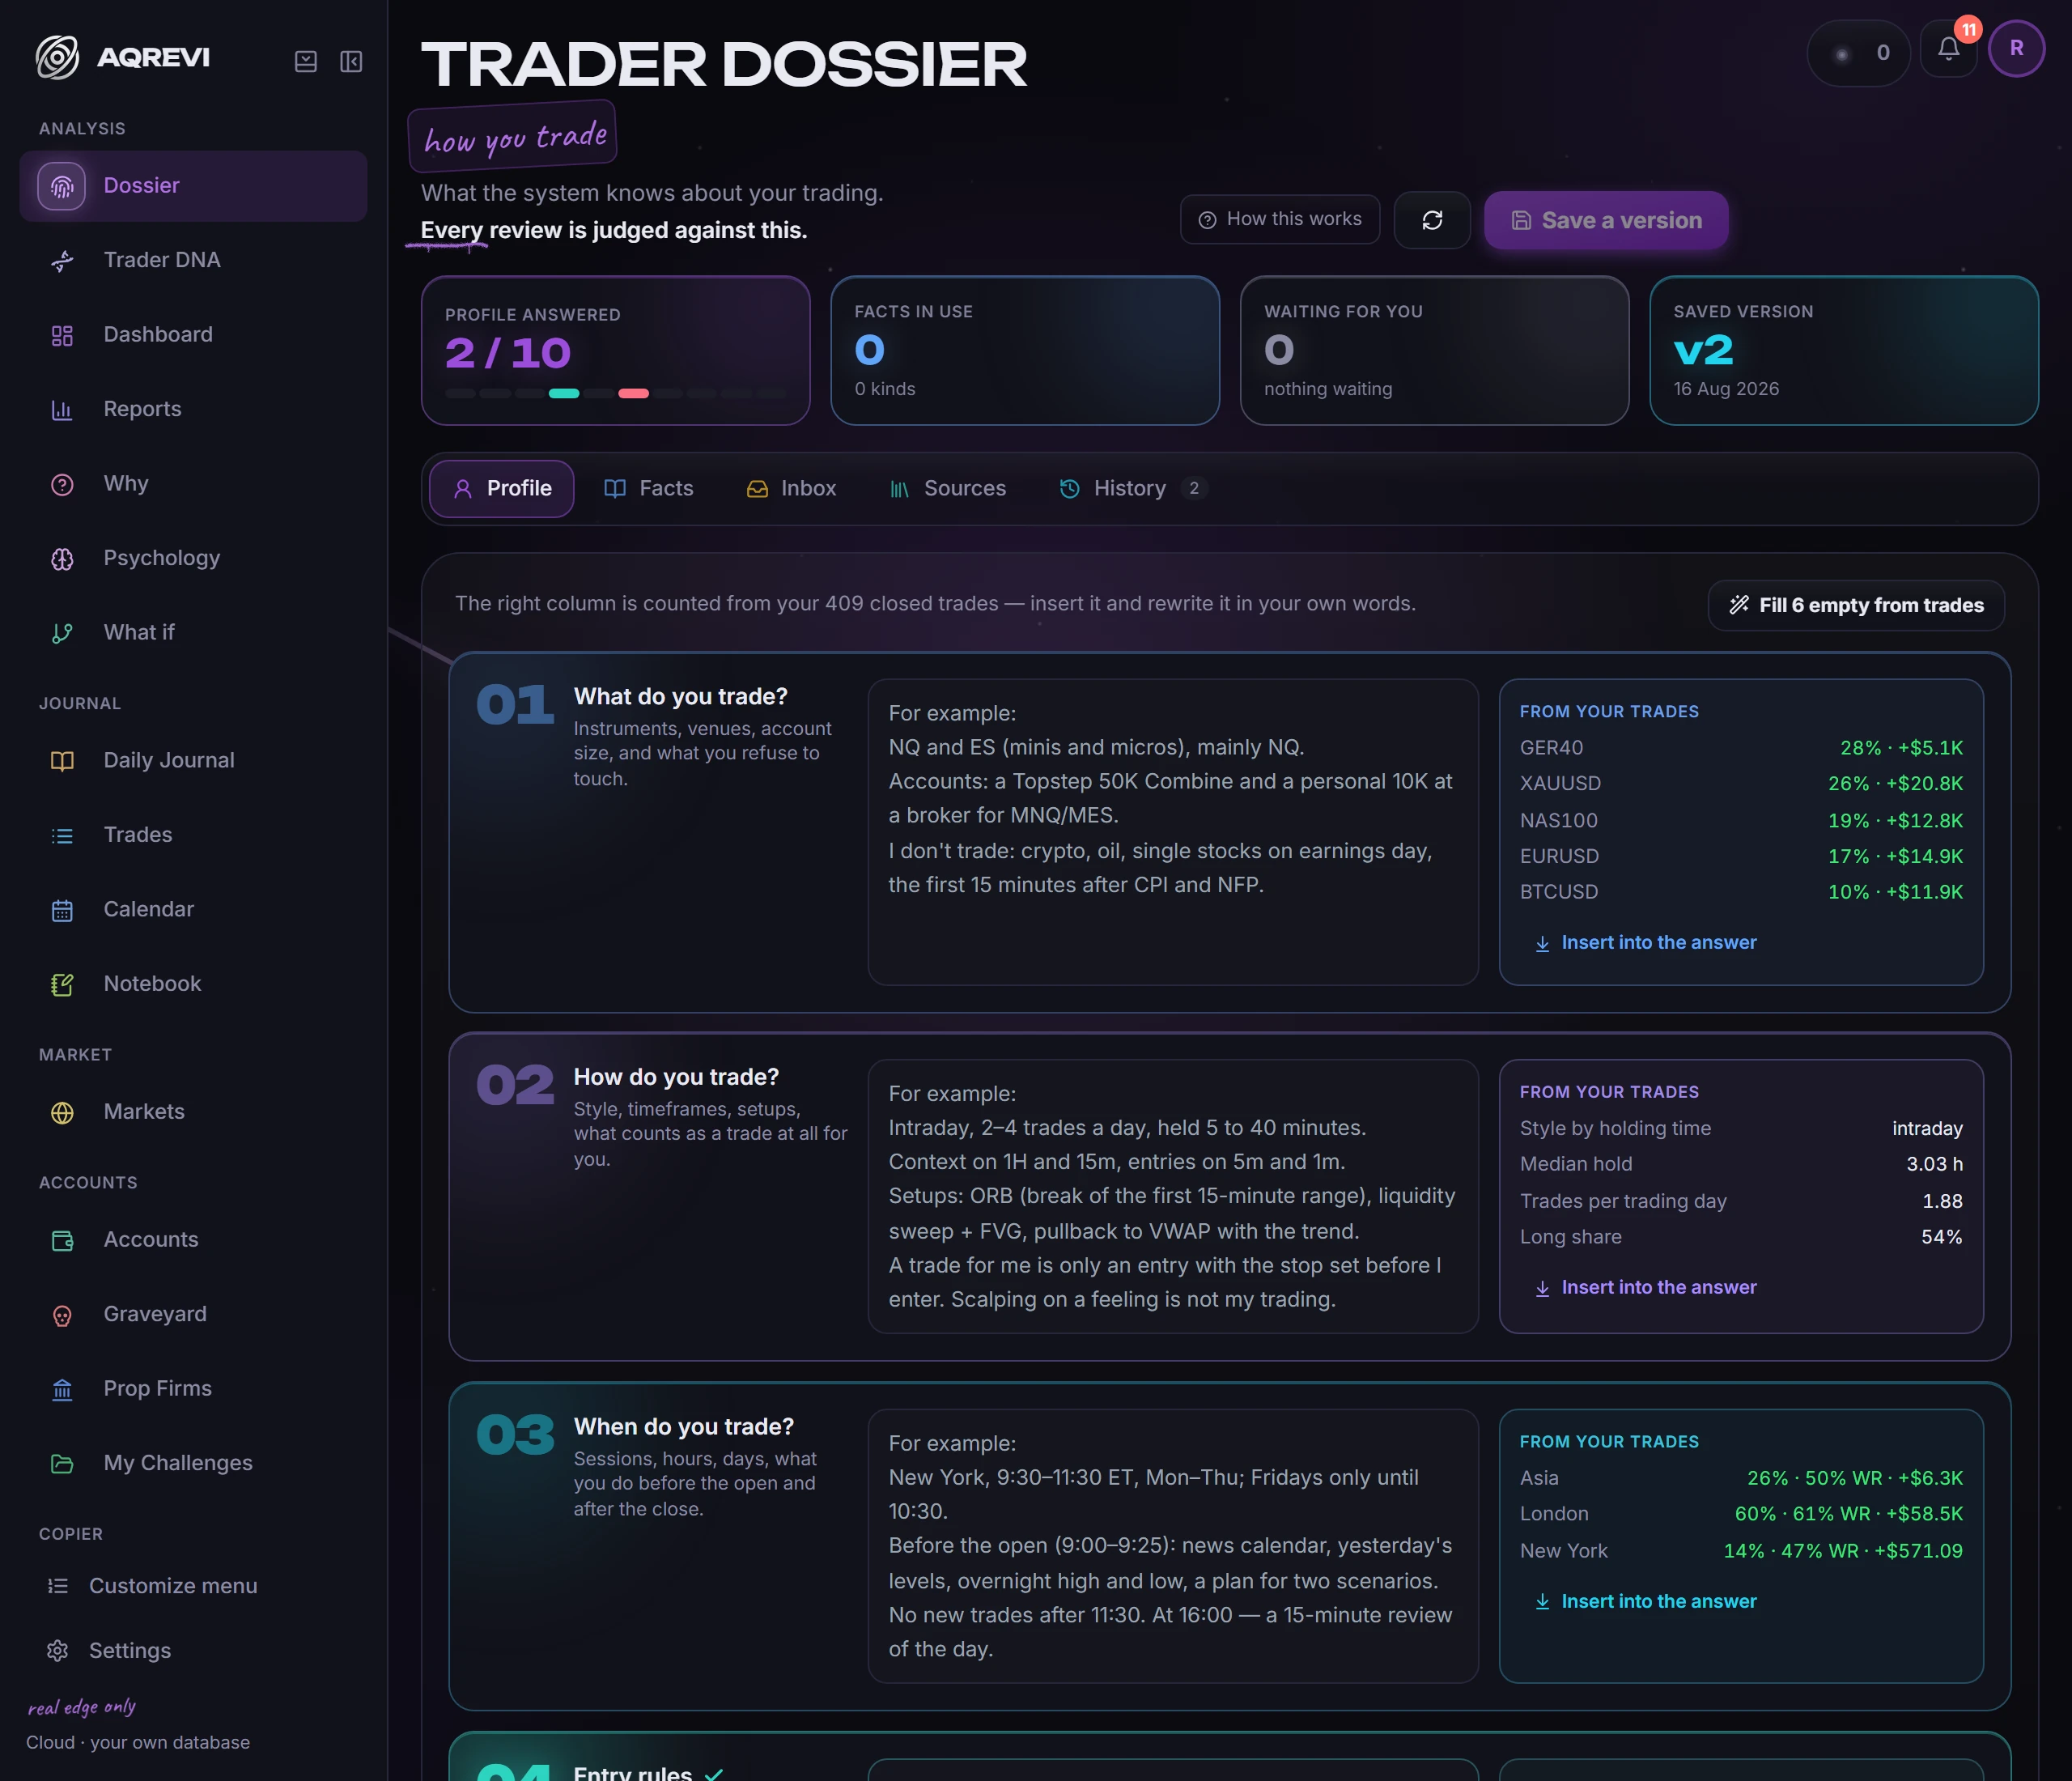Insert into the answer under BTCUSD
This screenshot has height=1781, width=2072.
(x=1645, y=943)
